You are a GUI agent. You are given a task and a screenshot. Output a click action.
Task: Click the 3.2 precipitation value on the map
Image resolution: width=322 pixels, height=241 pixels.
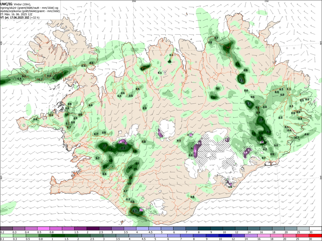click(x=242, y=80)
